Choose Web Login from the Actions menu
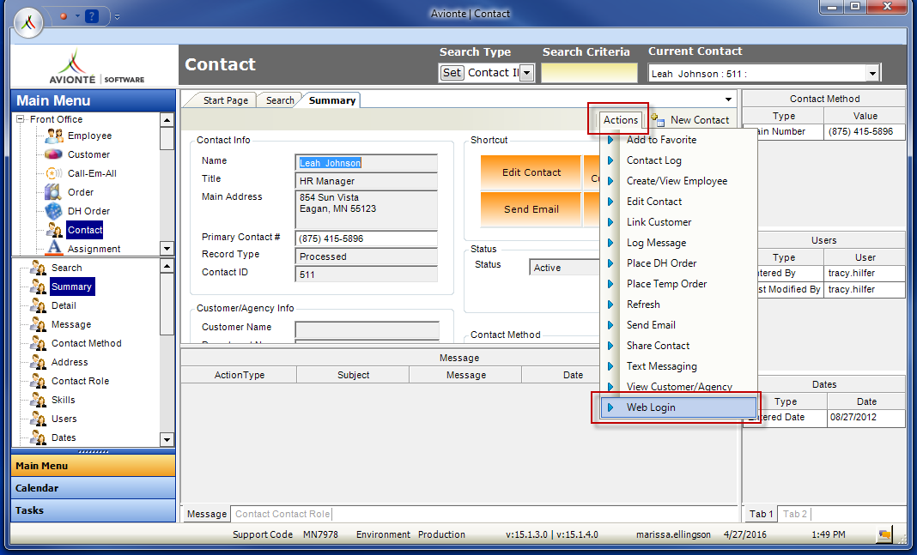 coord(651,407)
